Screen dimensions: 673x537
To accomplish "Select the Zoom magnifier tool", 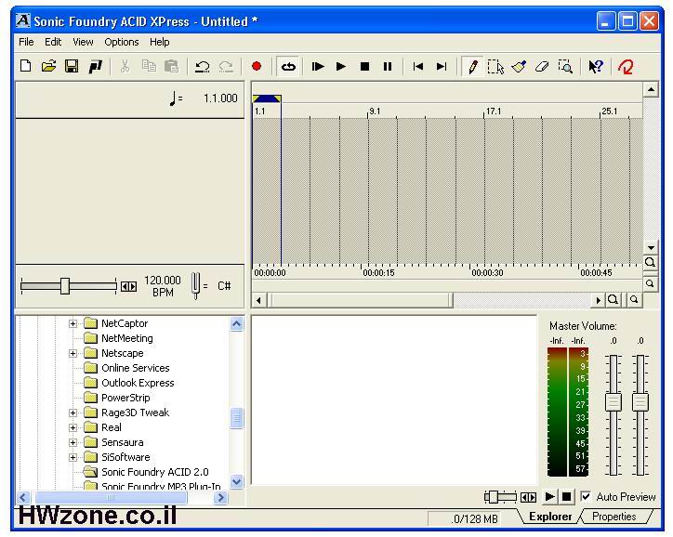I will tap(565, 67).
